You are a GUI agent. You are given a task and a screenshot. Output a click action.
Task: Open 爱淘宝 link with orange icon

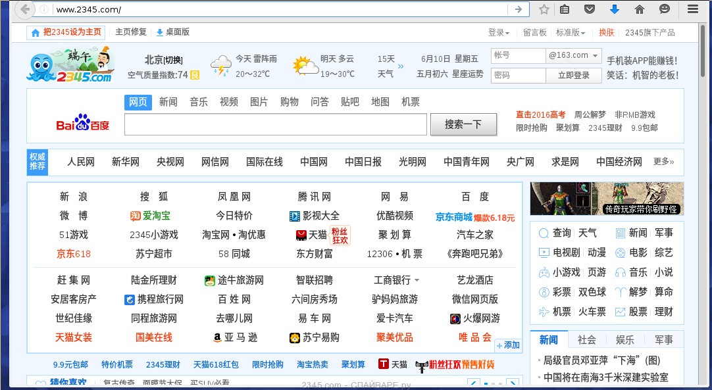click(150, 216)
